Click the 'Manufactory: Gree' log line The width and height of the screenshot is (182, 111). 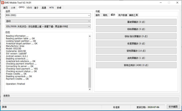click(15, 46)
